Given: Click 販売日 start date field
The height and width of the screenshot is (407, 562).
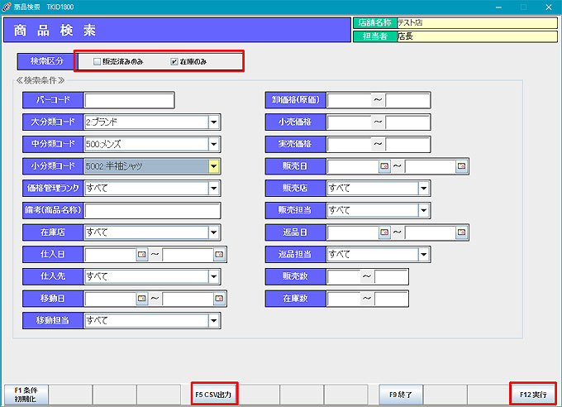Looking at the screenshot, I should tap(353, 166).
